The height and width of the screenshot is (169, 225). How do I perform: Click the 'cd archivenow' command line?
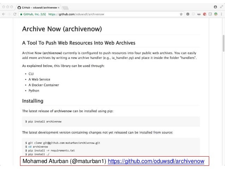(x=37, y=147)
